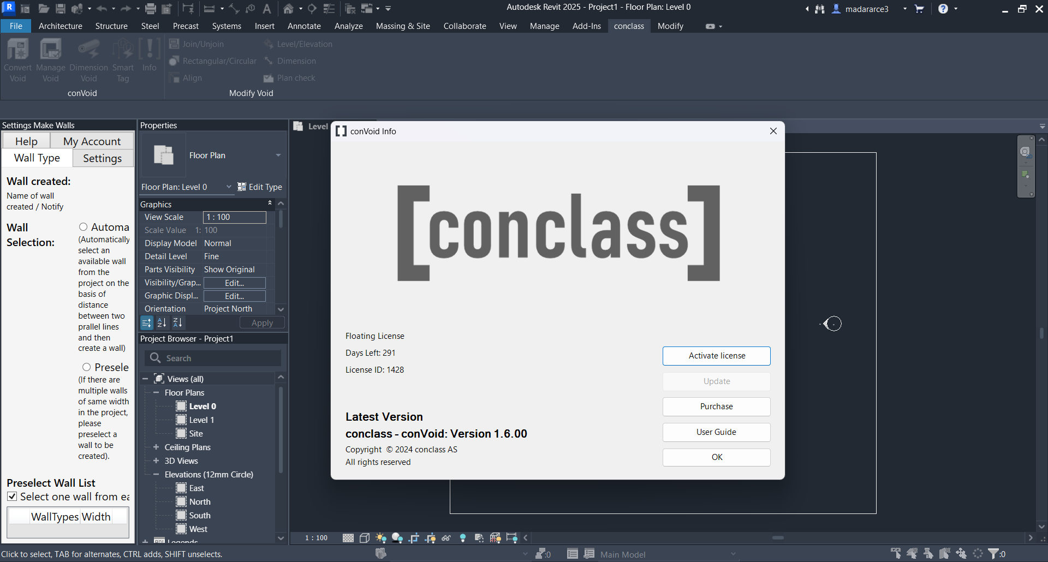Click the 1 : 100 scale in view control bar
This screenshot has height=562, width=1048.
[316, 538]
